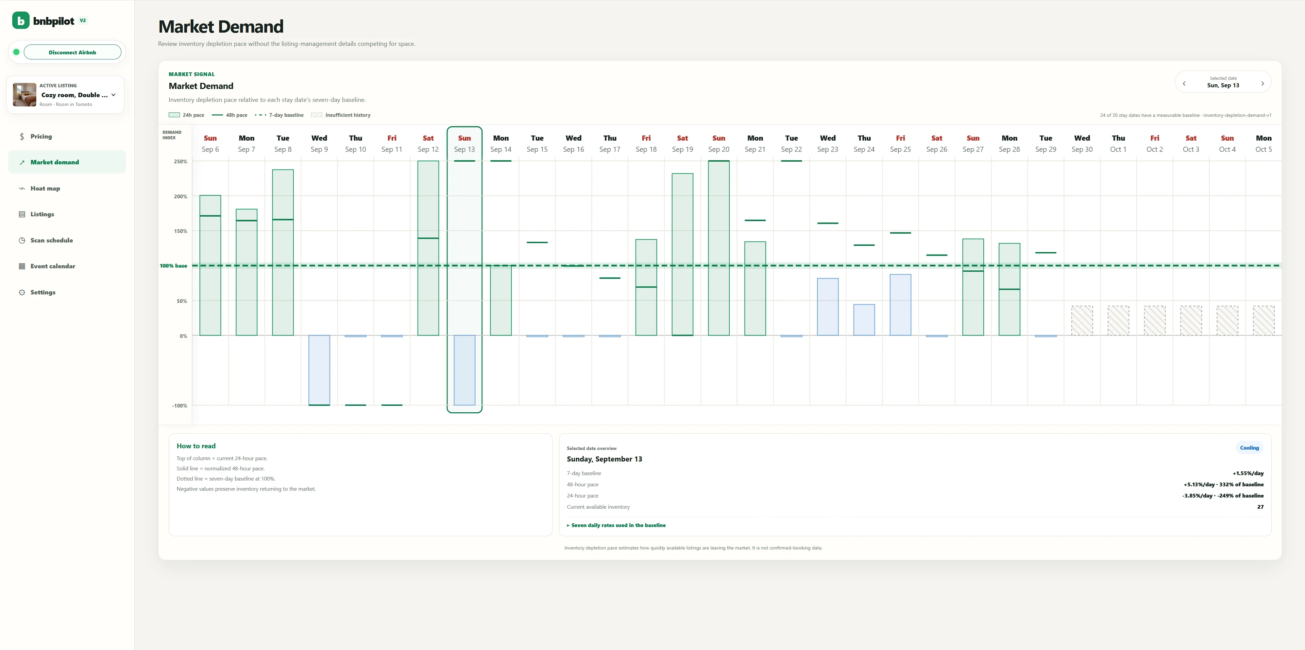The height and width of the screenshot is (650, 1305).
Task: Open the Heat map page
Action: (x=67, y=189)
